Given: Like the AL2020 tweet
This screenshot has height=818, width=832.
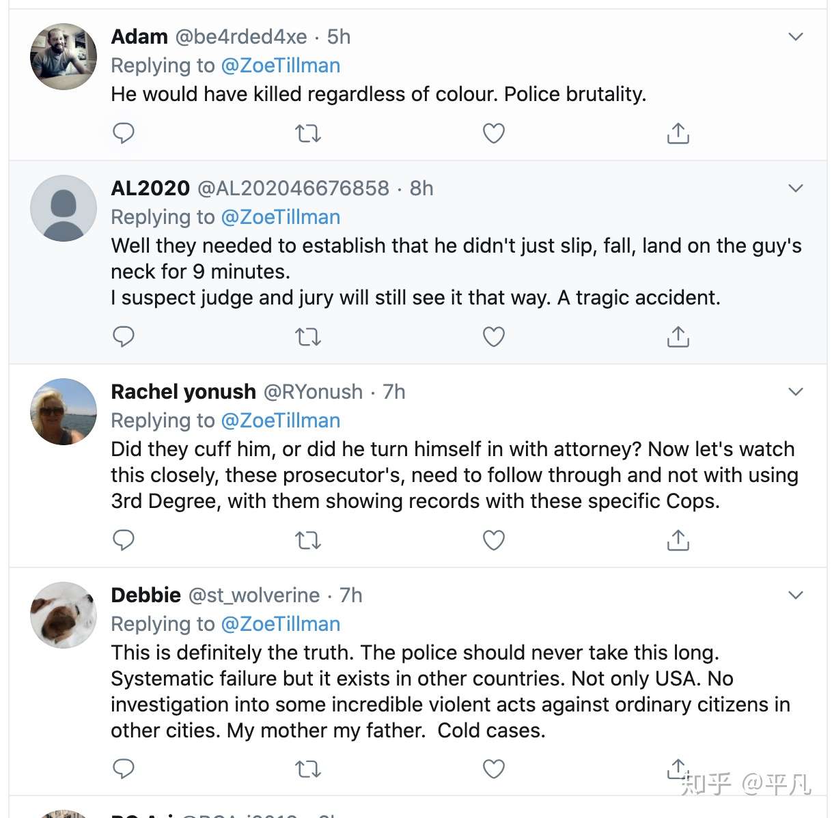Looking at the screenshot, I should coord(493,336).
